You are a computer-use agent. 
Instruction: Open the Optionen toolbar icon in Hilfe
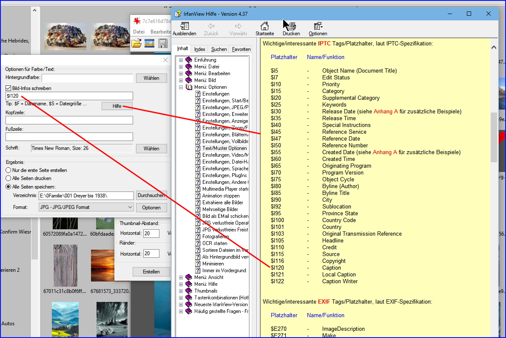[x=318, y=29]
